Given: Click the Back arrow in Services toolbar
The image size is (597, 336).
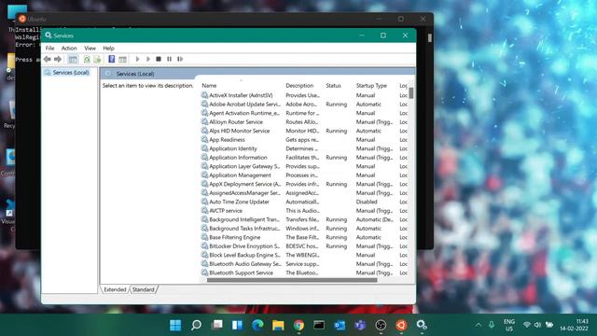Looking at the screenshot, I should [48, 59].
